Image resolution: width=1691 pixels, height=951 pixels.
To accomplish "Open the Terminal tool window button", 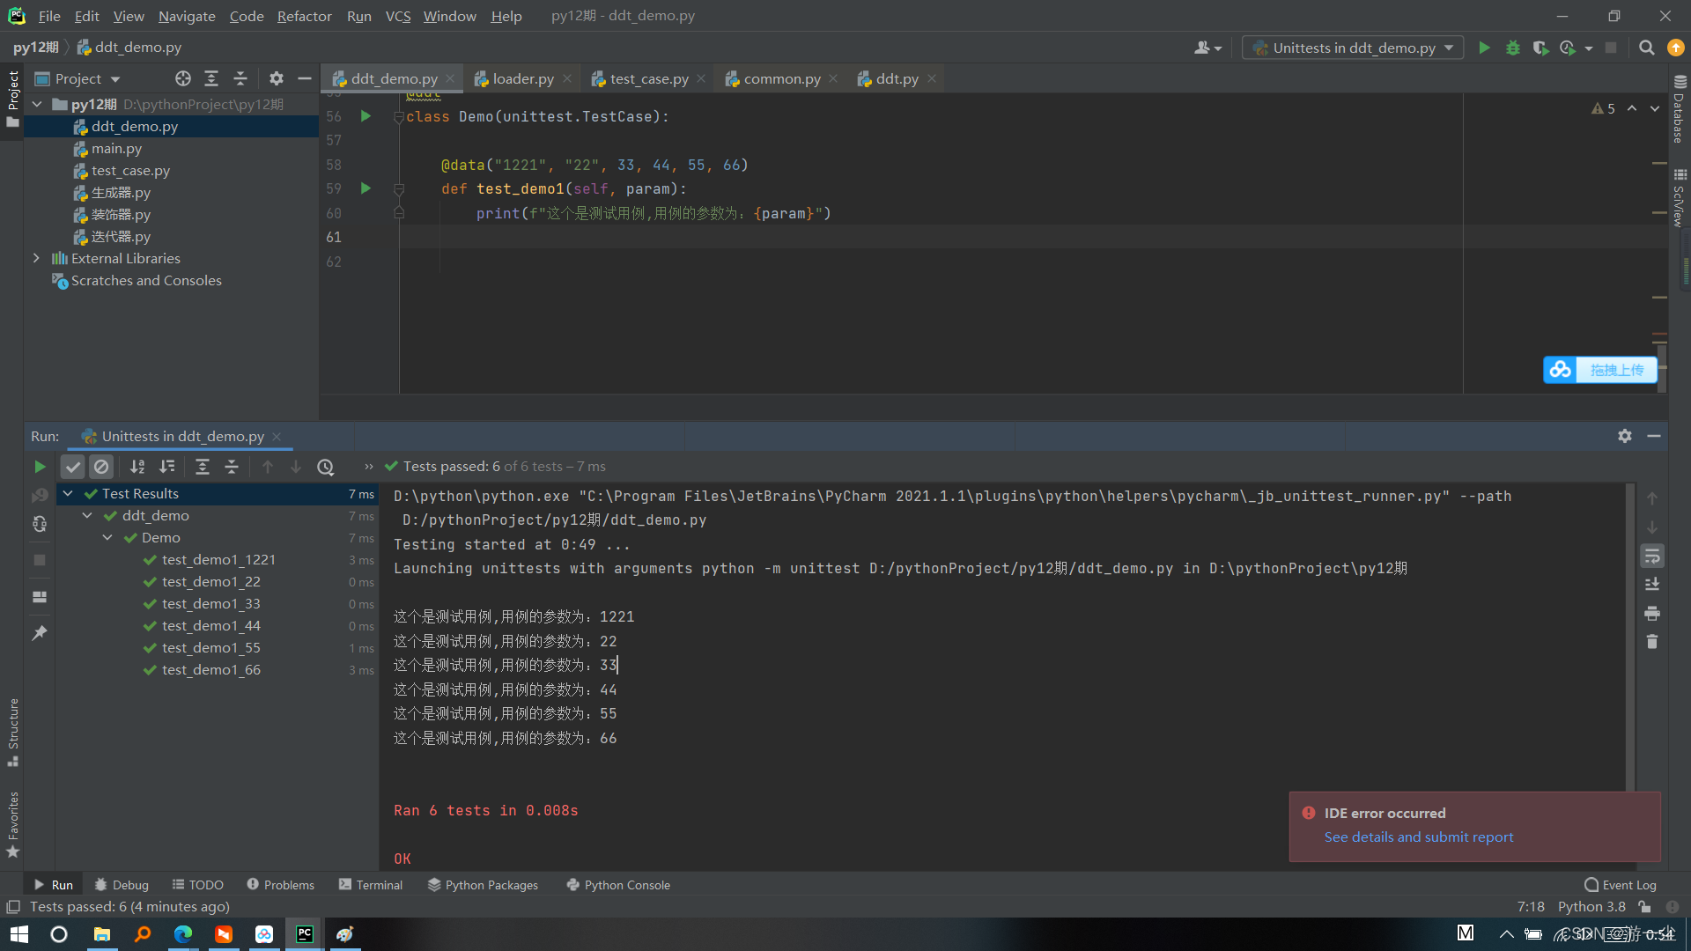I will point(371,885).
